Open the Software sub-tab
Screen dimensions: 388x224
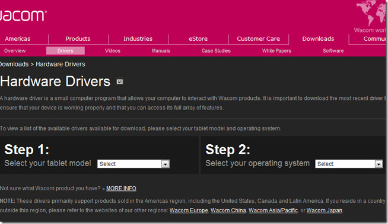[x=333, y=51]
